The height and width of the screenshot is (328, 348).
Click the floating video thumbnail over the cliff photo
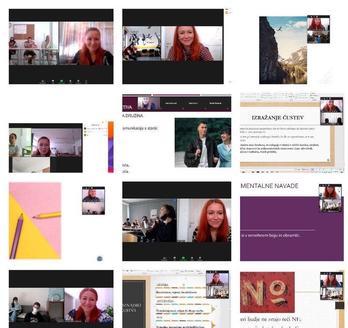pos(318,29)
